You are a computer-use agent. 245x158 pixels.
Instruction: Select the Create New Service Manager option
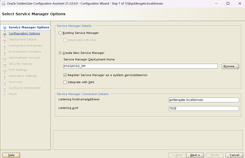pyautogui.click(x=60, y=53)
